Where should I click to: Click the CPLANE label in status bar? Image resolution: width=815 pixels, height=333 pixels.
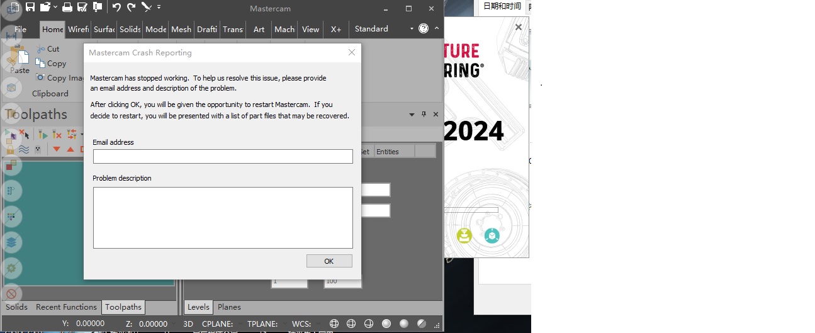click(x=218, y=324)
